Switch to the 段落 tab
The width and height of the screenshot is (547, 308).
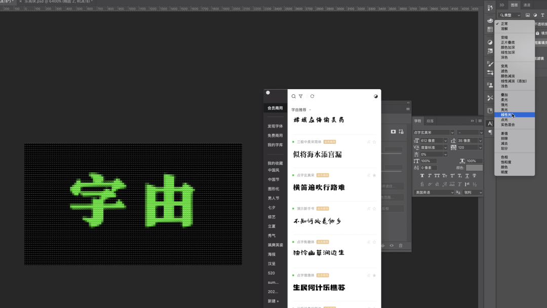(x=430, y=121)
